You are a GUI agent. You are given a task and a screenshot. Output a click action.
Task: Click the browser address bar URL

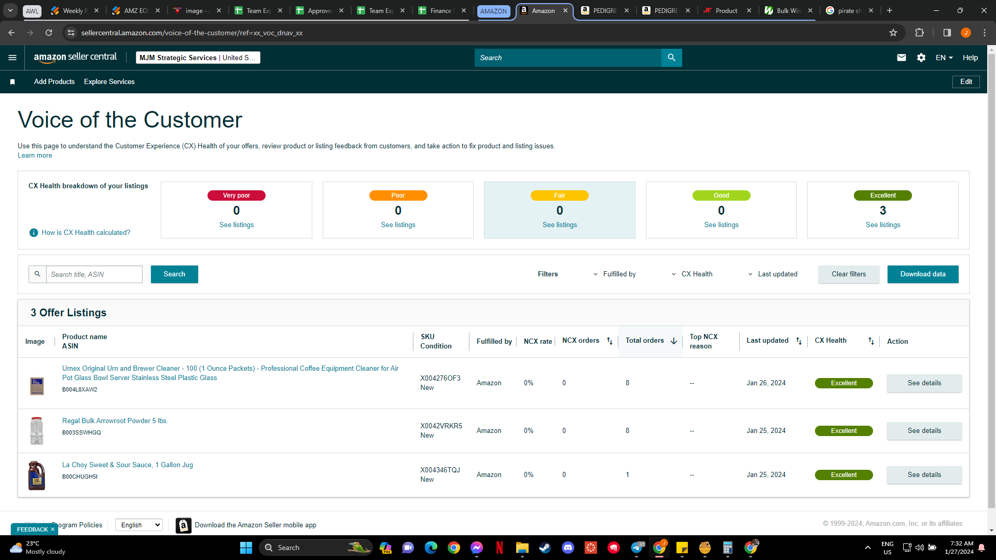[x=192, y=33]
